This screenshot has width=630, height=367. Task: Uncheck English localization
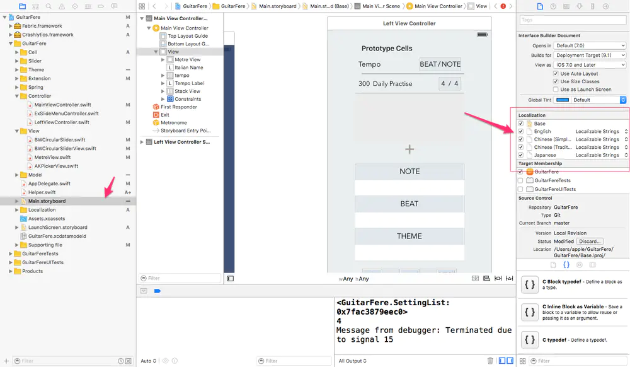[x=521, y=131]
